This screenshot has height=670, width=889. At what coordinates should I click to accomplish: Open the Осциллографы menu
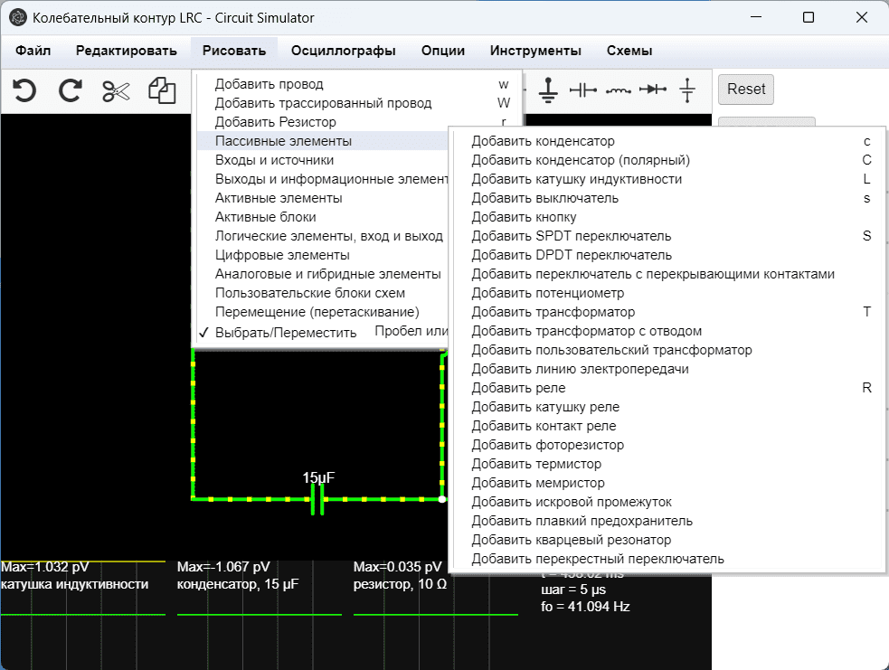coord(344,51)
